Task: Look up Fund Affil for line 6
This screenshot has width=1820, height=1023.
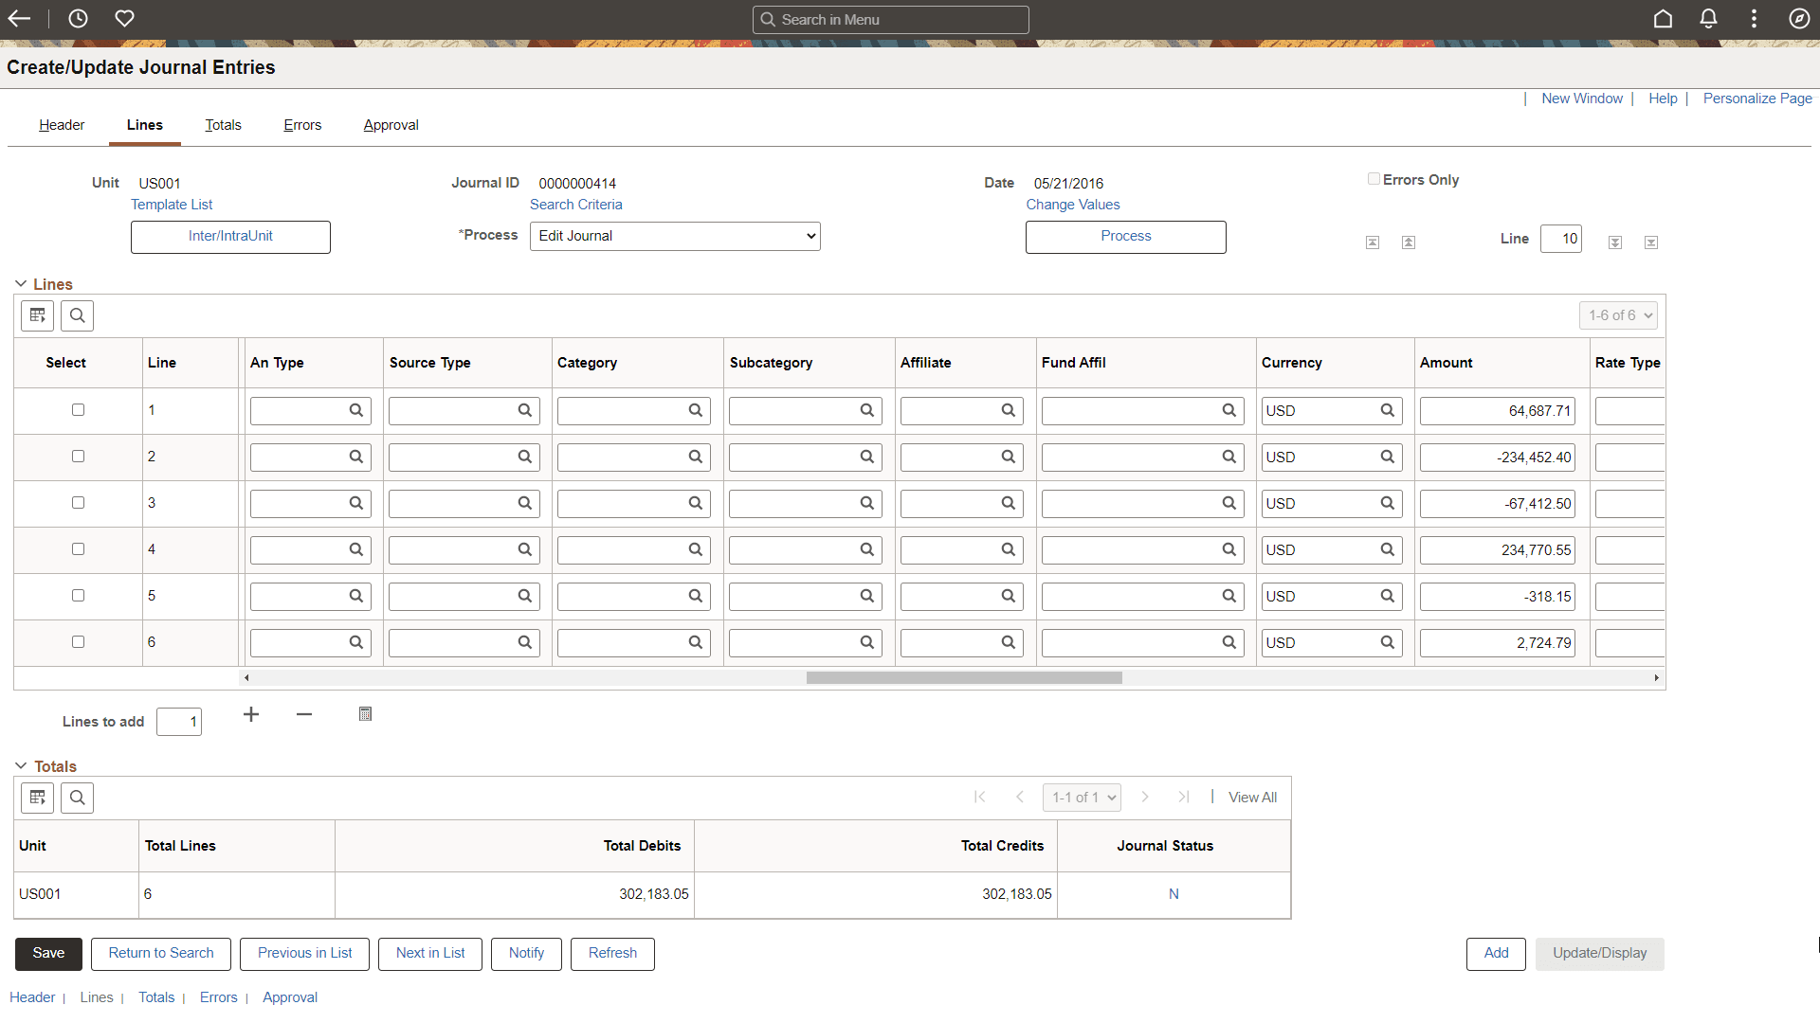Action: point(1229,642)
